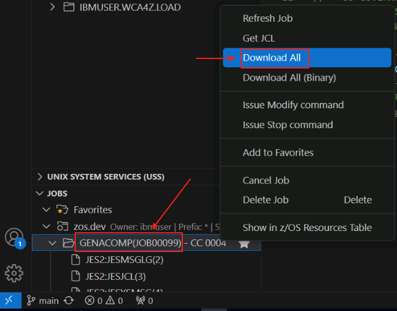Open the remote window indicator in status bar
This screenshot has width=397, height=311.
[11, 301]
